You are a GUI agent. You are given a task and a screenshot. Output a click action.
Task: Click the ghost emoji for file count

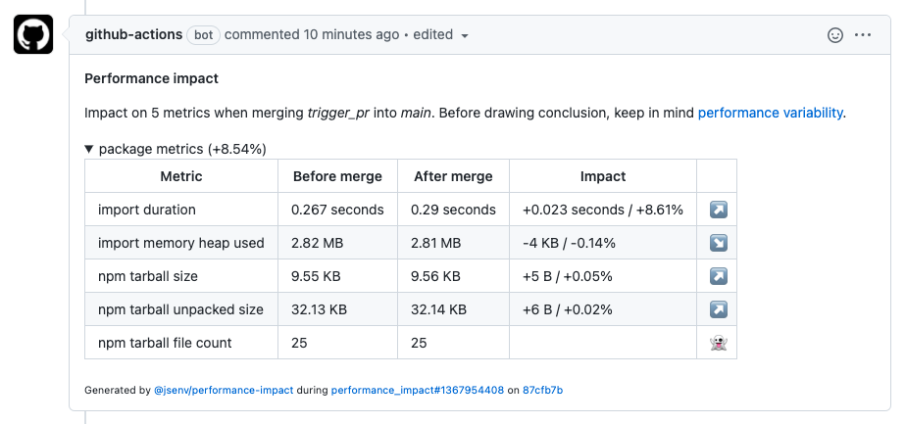718,344
